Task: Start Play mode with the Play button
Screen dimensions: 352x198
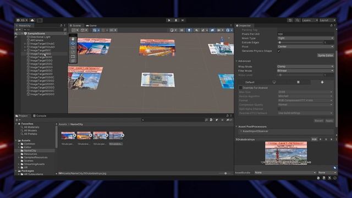Action: coord(169,20)
